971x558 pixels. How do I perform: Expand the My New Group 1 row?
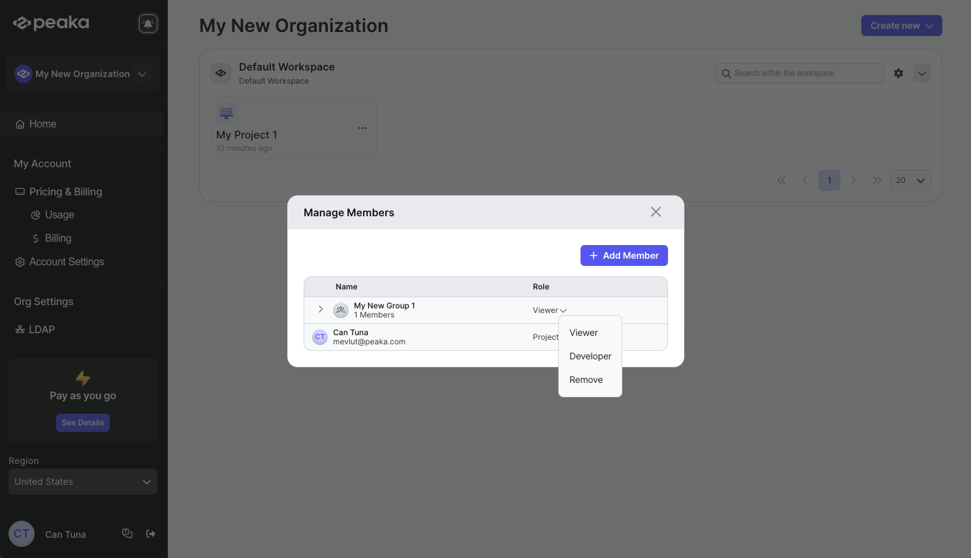[x=321, y=309]
